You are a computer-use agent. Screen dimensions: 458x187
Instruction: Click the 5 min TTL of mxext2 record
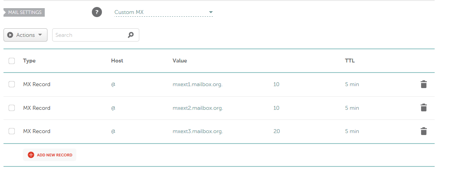point(352,108)
